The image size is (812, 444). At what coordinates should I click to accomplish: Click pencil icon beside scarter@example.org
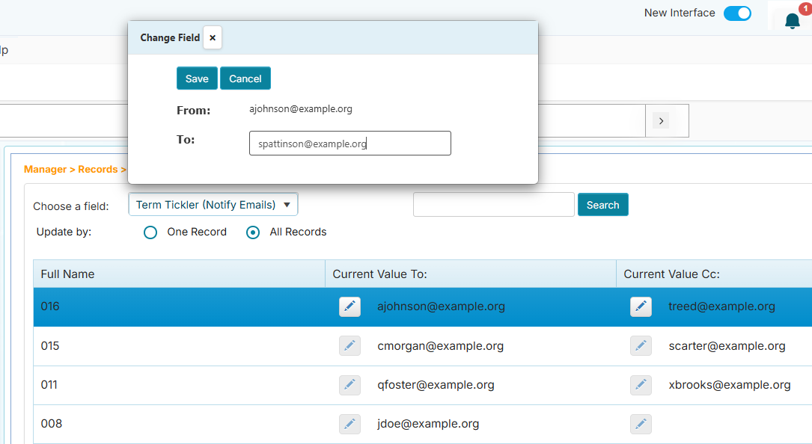(x=641, y=345)
